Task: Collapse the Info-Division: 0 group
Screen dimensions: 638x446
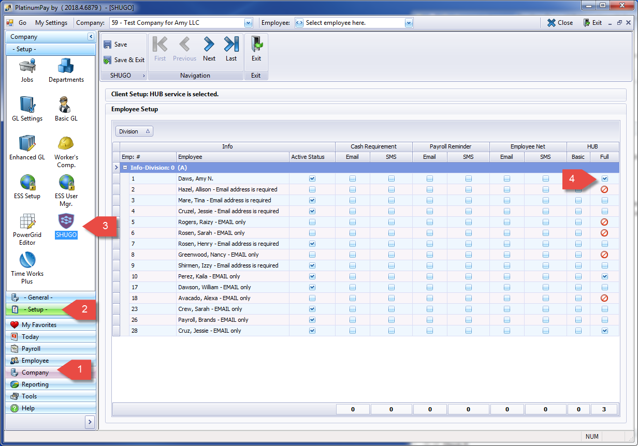Action: coord(125,168)
